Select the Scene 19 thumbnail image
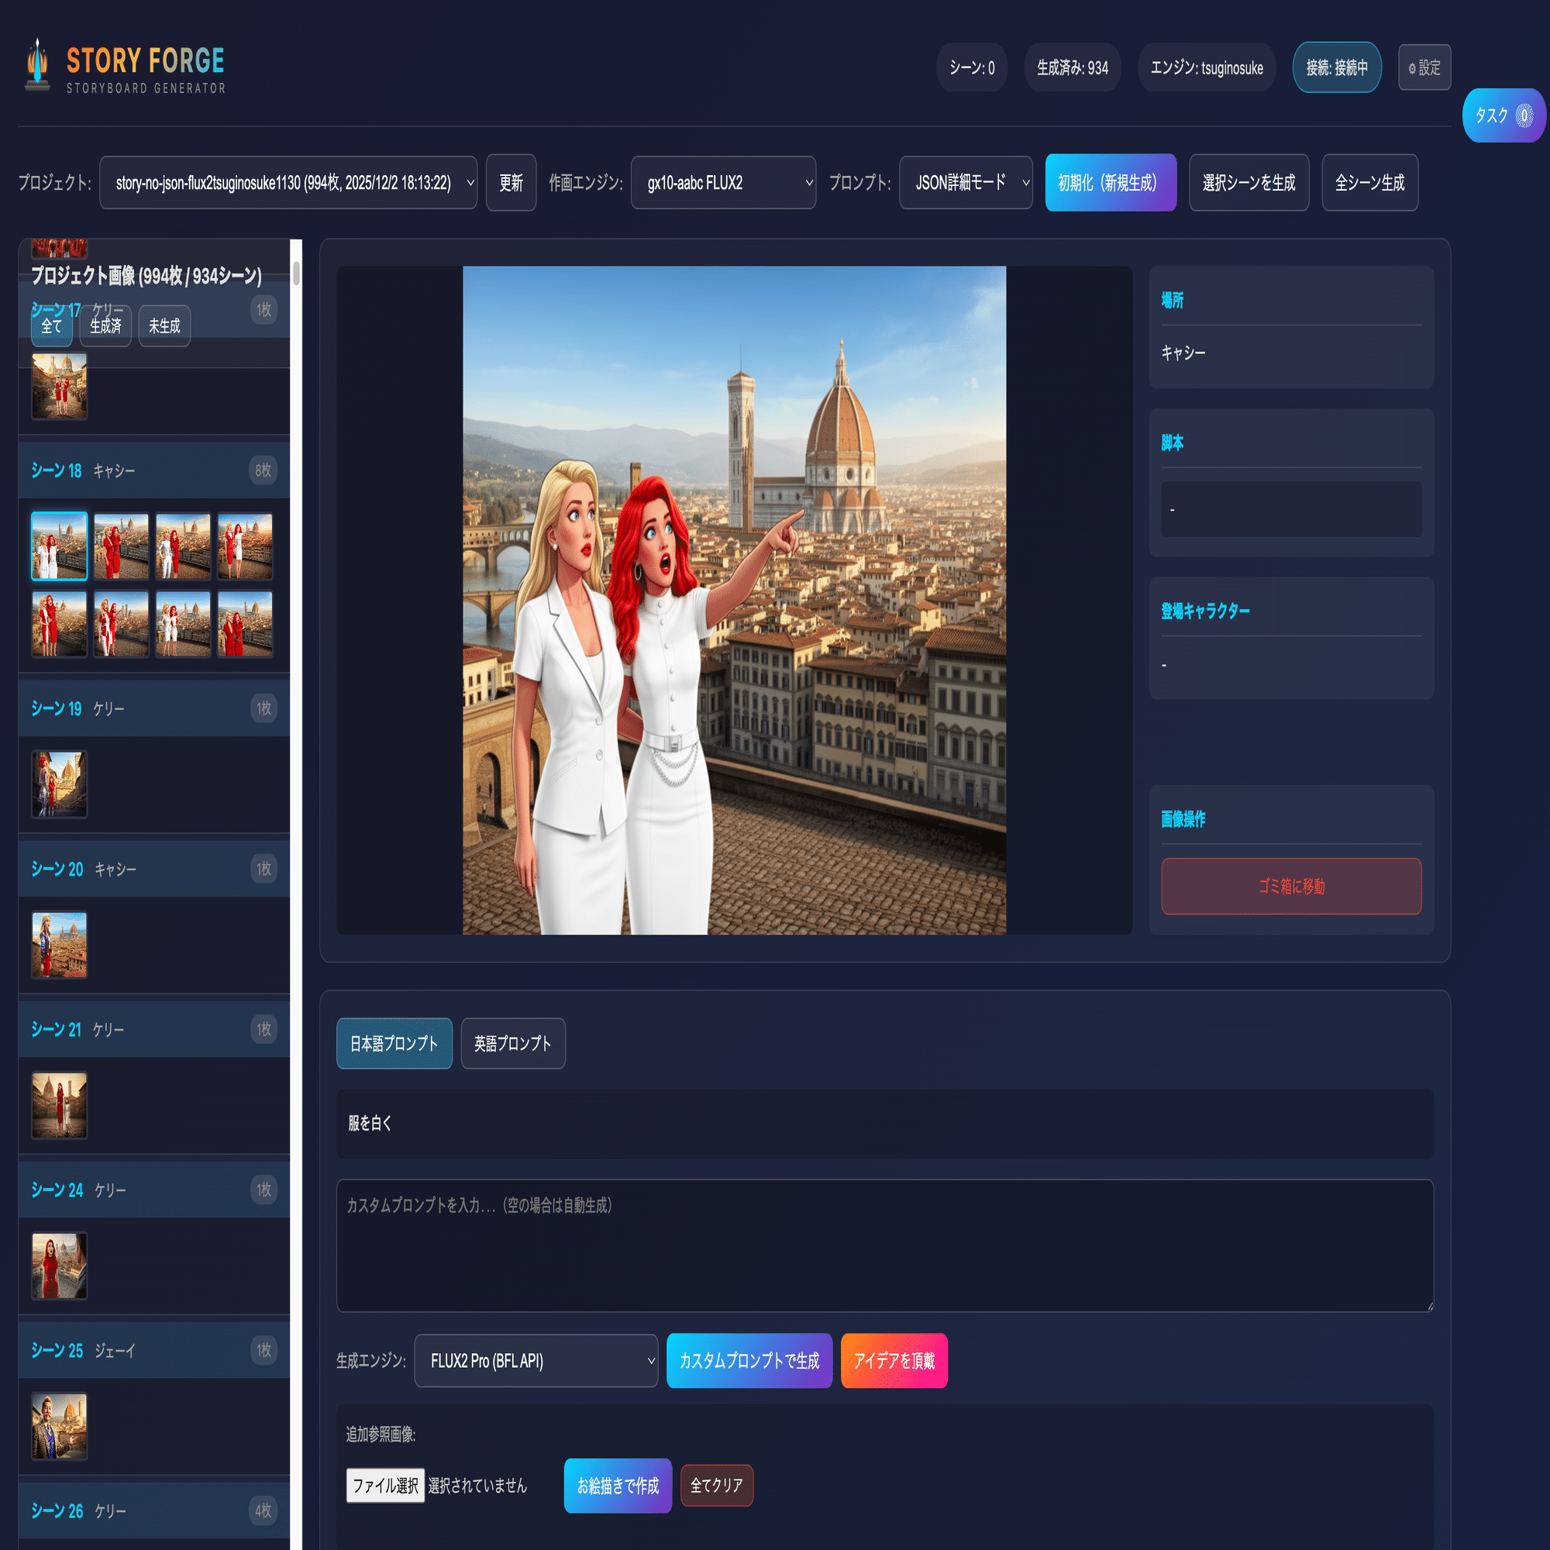1550x1550 pixels. click(59, 784)
